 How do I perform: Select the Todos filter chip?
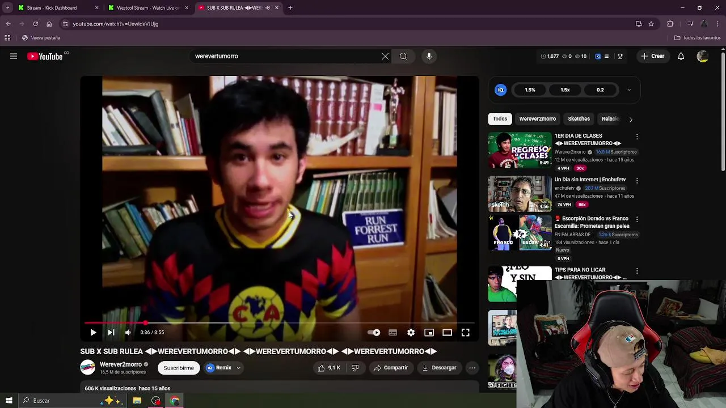(x=500, y=119)
